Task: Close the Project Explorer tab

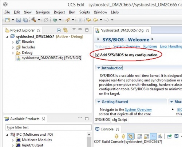Action: [x=39, y=30]
